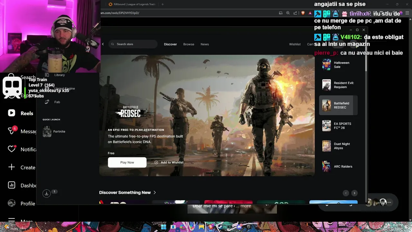Click the carousel previous arrow
Screen dimensions: 412x232
click(346, 193)
